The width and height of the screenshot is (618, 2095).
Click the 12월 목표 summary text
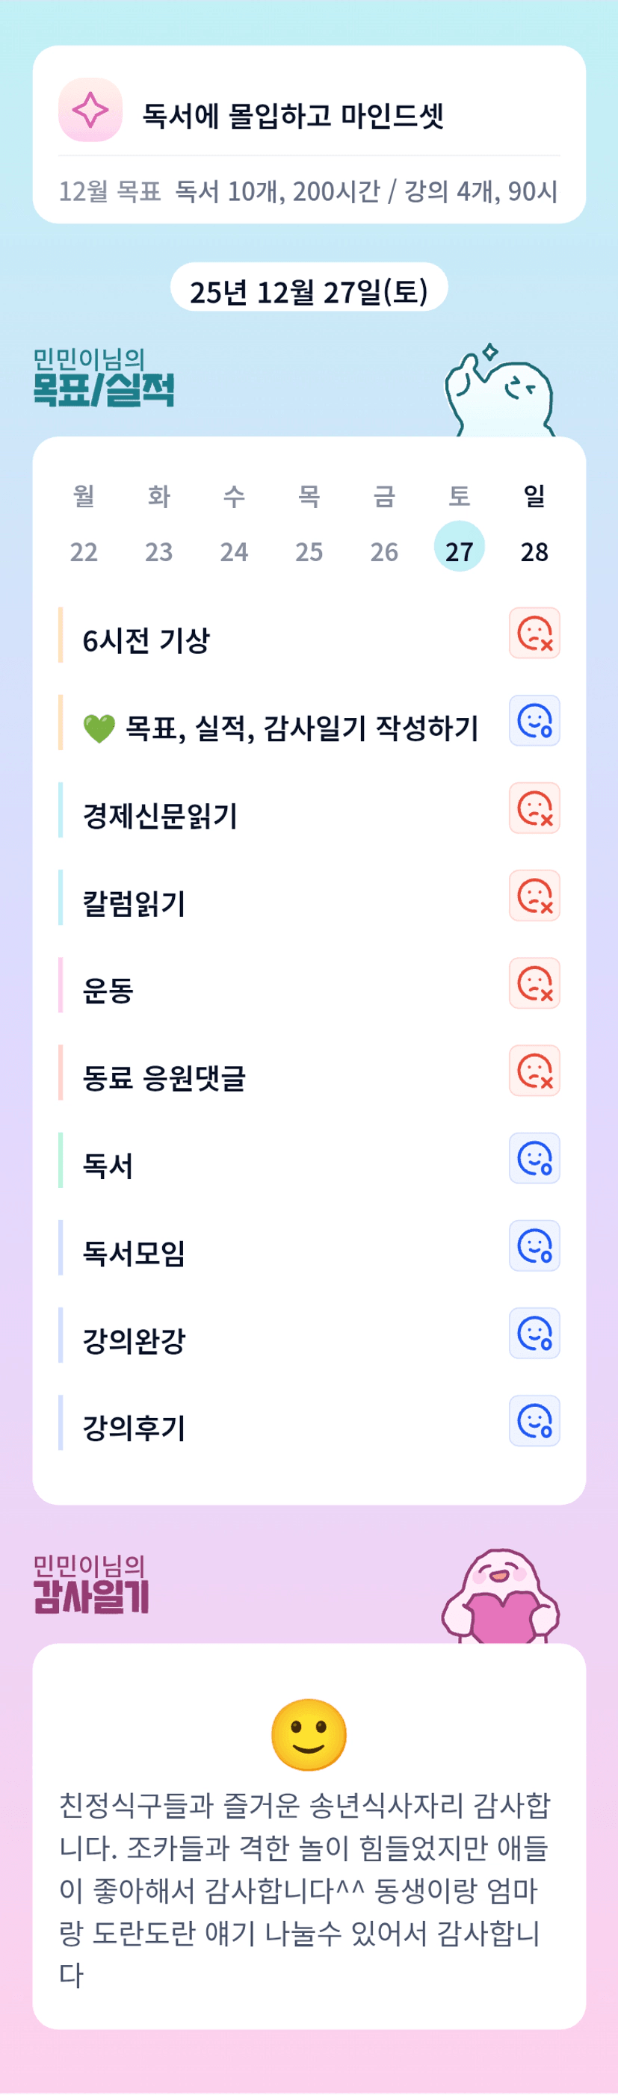308,191
